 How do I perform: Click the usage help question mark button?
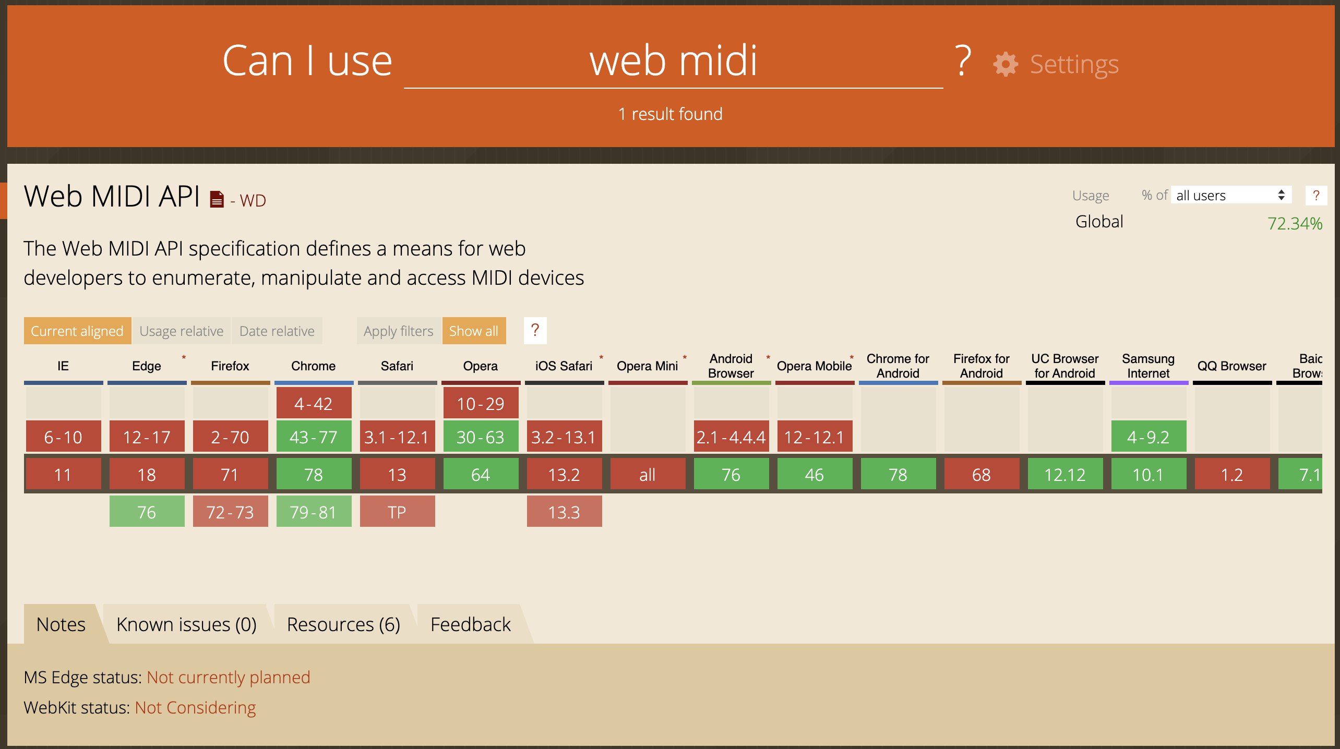(x=1316, y=196)
